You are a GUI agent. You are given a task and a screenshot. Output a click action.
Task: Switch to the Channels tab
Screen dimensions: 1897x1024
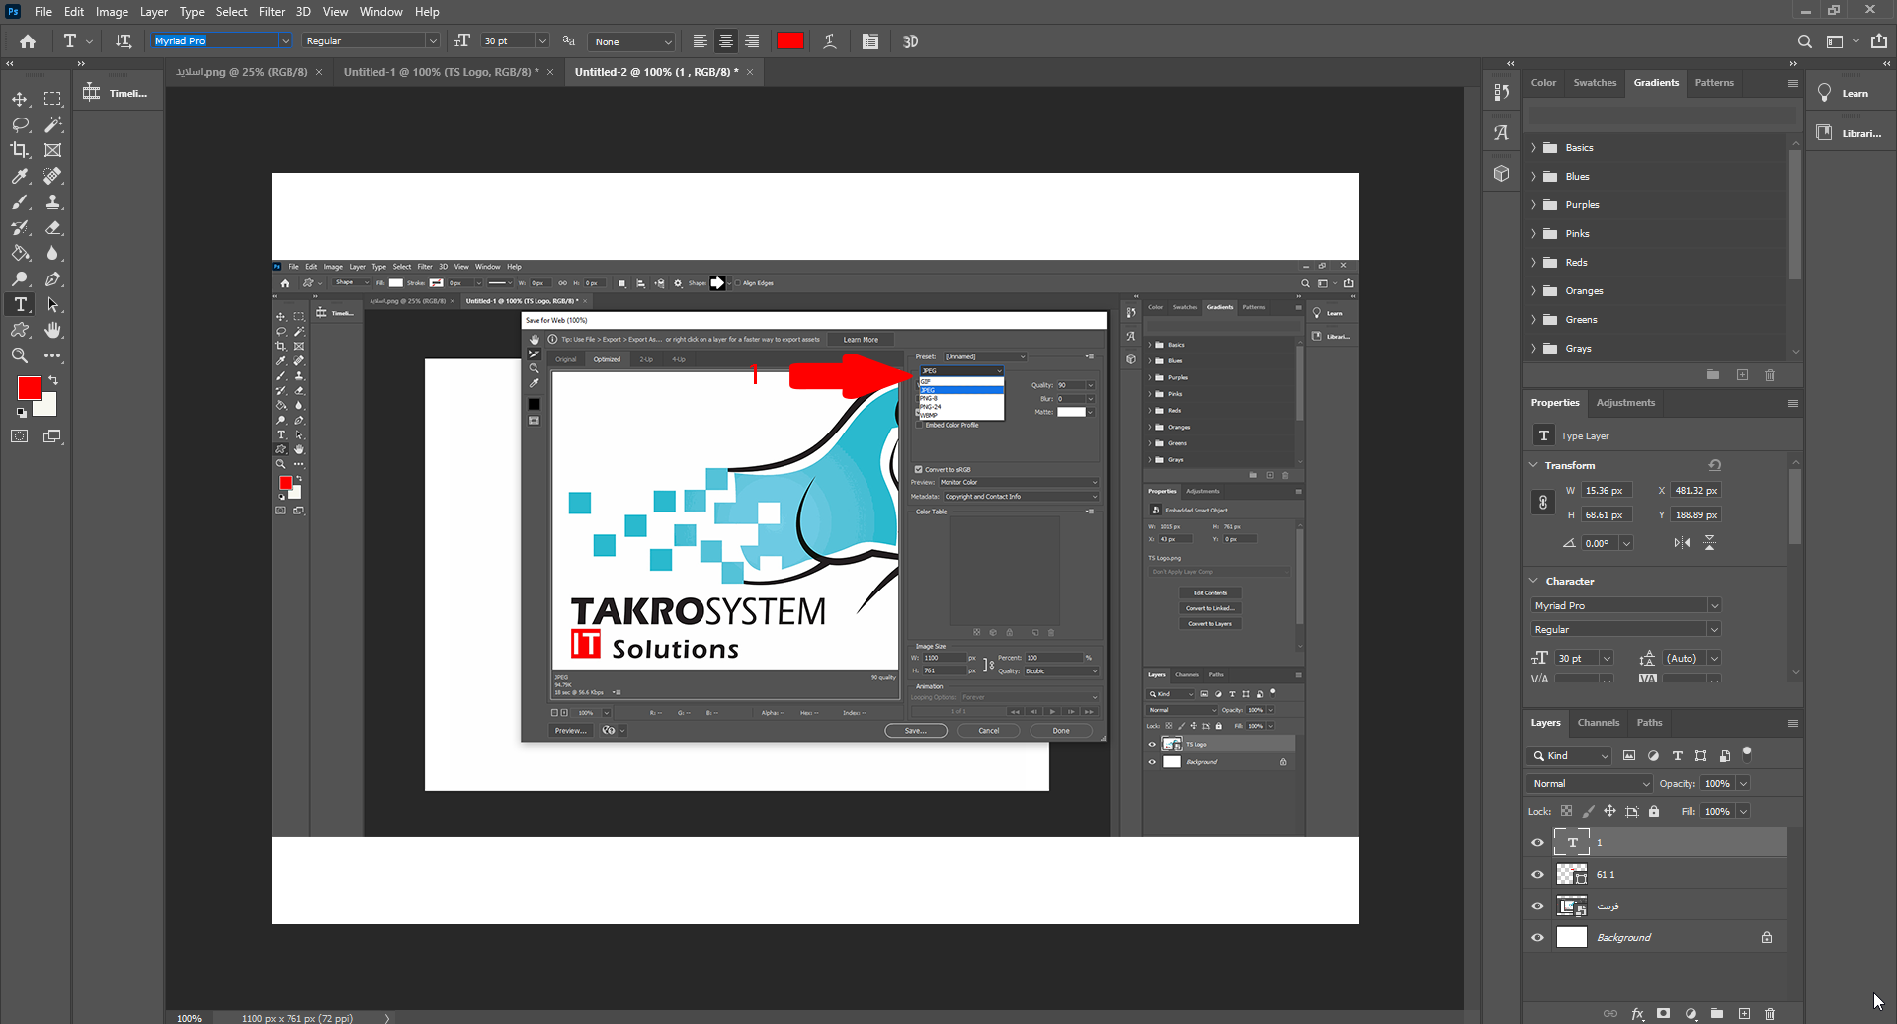click(1599, 723)
